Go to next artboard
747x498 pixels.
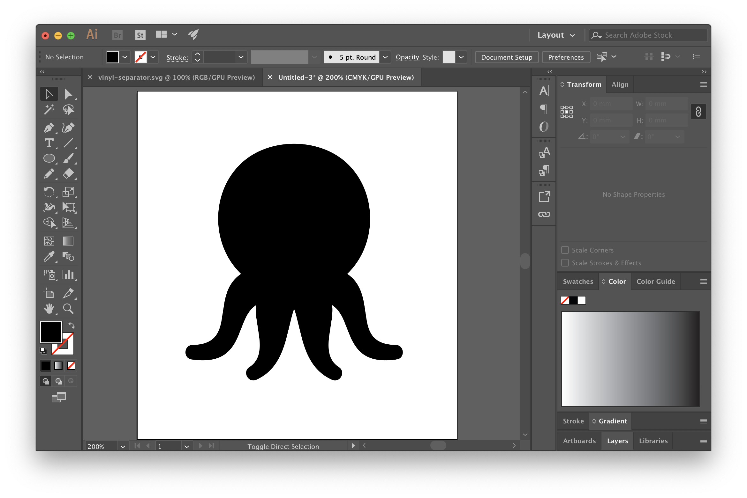pos(200,446)
